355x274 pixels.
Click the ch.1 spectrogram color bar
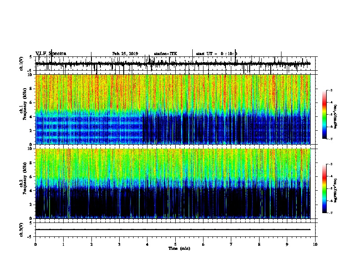pyautogui.click(x=324, y=114)
